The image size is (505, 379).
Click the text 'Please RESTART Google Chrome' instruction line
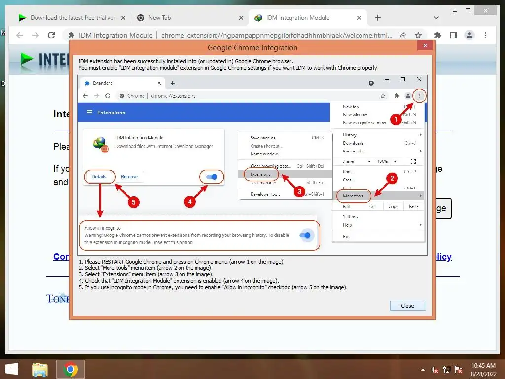180,262
